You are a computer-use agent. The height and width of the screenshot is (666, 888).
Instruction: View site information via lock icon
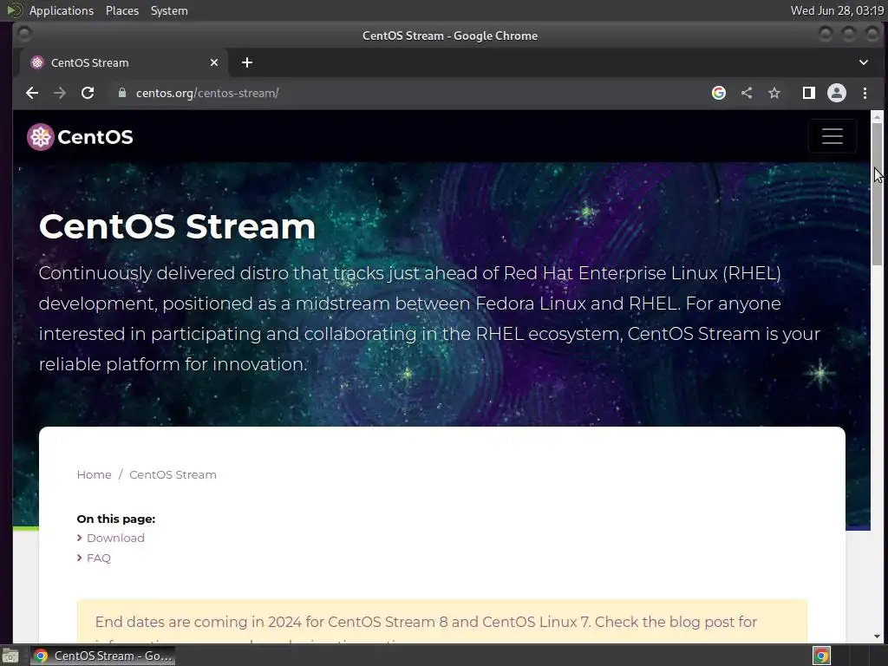121,93
